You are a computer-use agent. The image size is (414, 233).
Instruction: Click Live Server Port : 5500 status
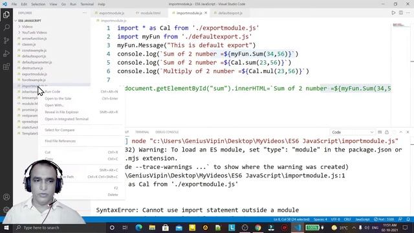384,219
